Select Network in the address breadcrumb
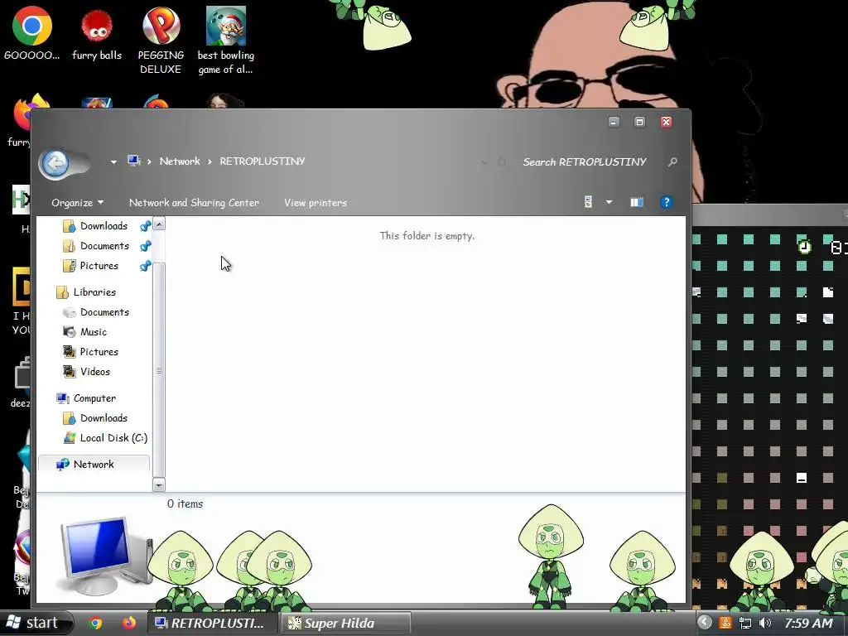Screen dimensions: 848x636 180,161
